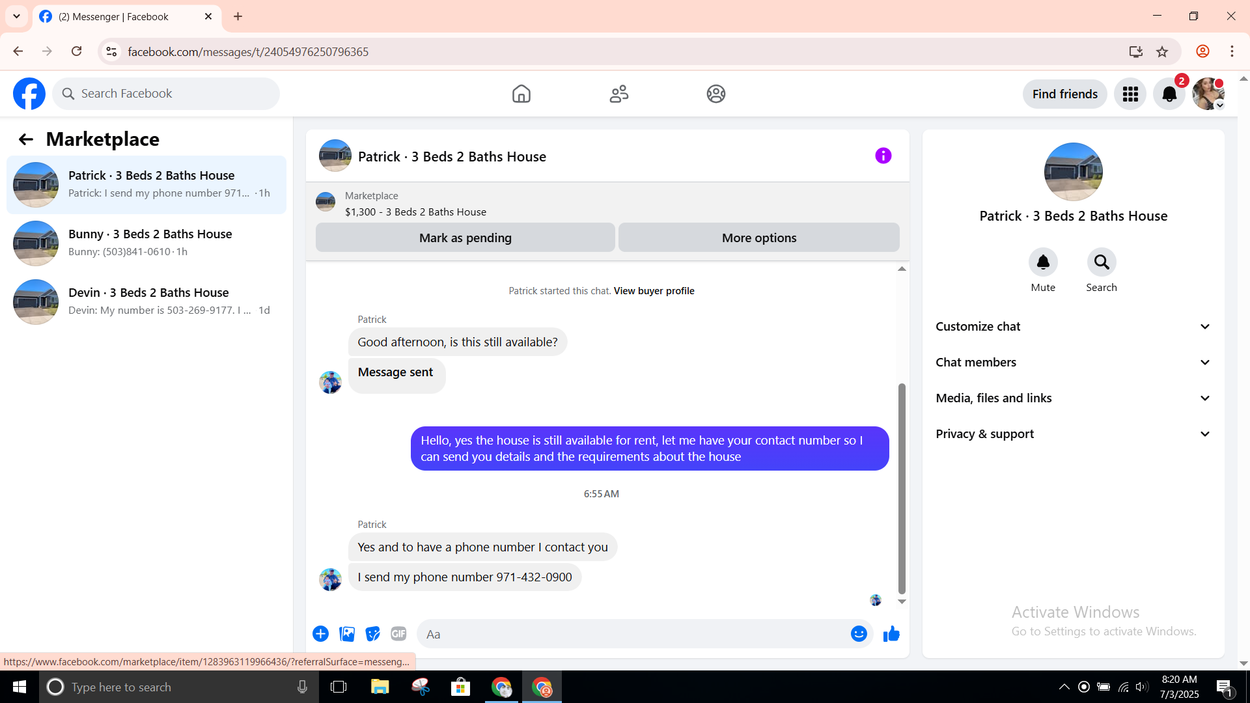Viewport: 1250px width, 703px height.
Task: Open View buyer profile link
Action: pos(654,291)
